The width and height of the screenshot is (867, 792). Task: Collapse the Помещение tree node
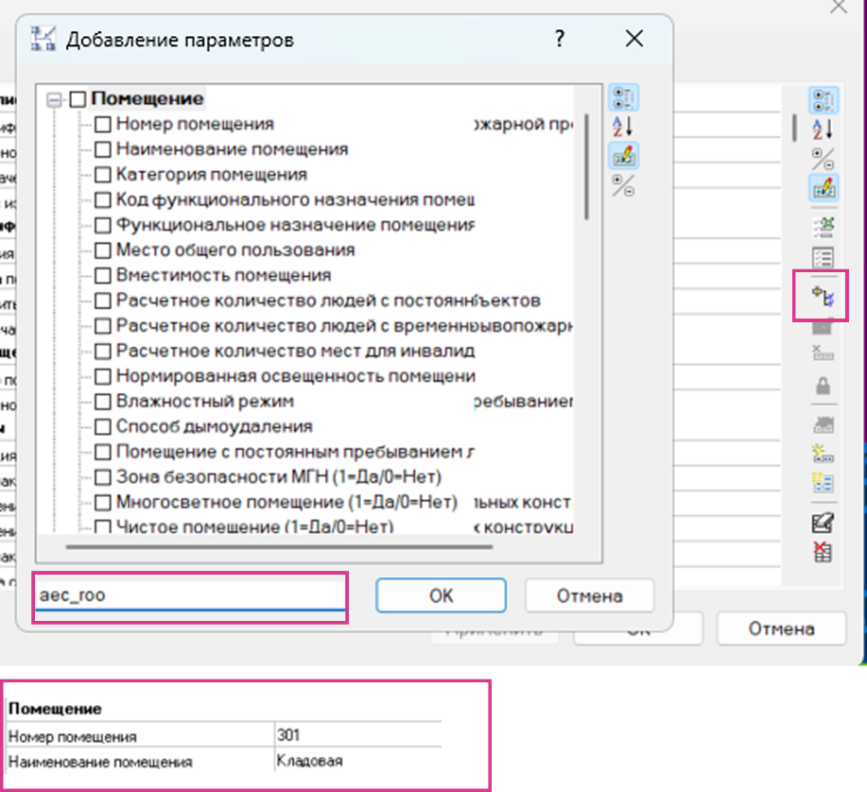pos(54,100)
